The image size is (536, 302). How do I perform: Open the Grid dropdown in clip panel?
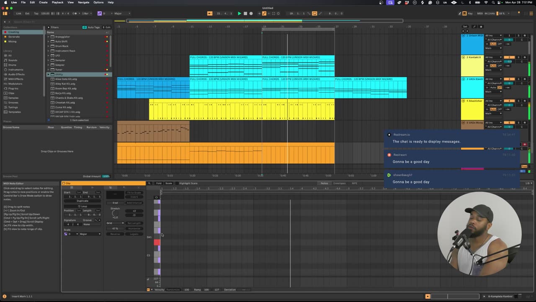(x=115, y=223)
